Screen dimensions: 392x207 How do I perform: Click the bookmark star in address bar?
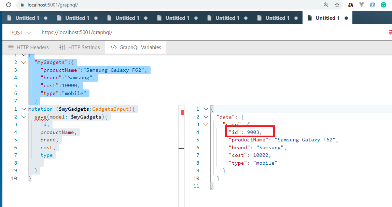tap(337, 5)
